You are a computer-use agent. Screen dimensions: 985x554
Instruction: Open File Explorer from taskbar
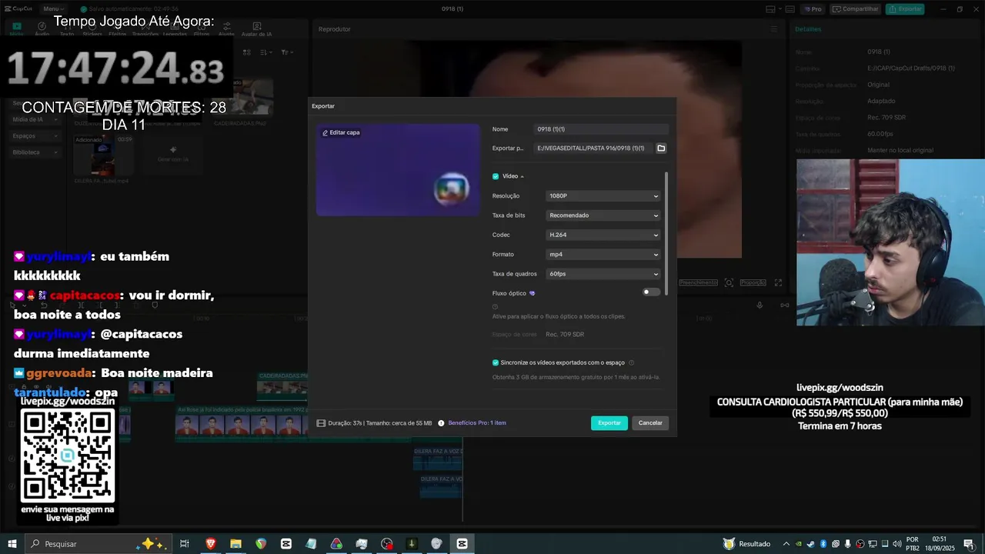click(x=235, y=544)
